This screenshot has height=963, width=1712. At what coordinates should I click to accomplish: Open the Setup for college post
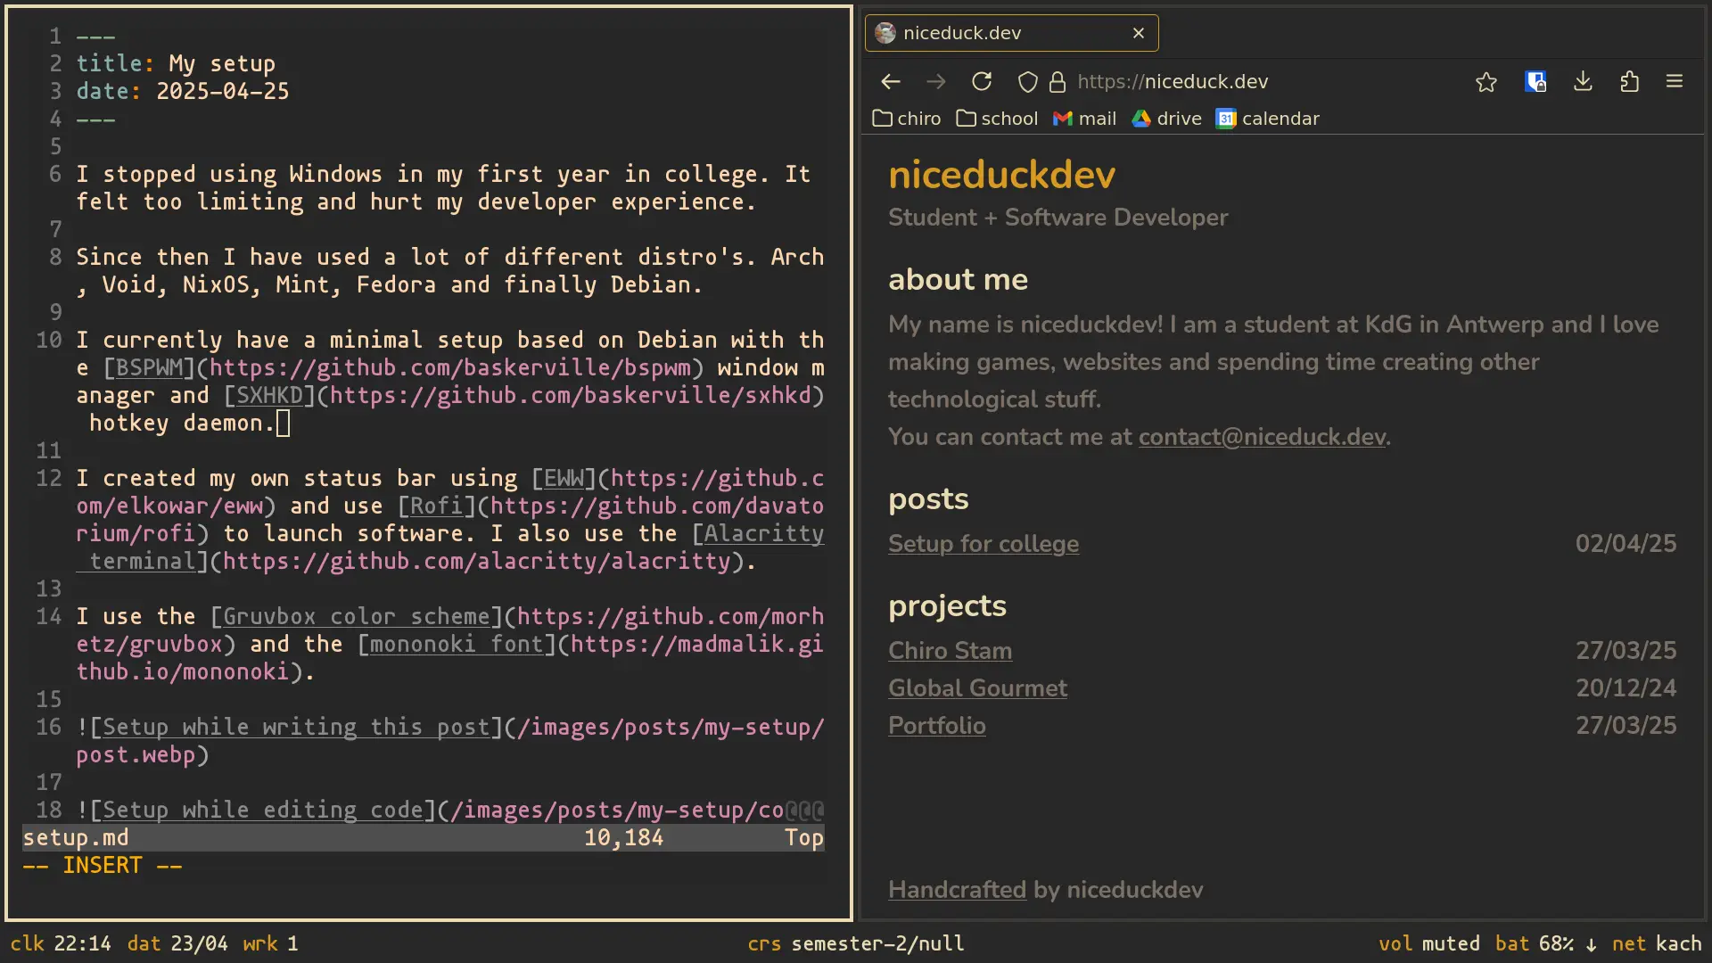[x=984, y=544]
